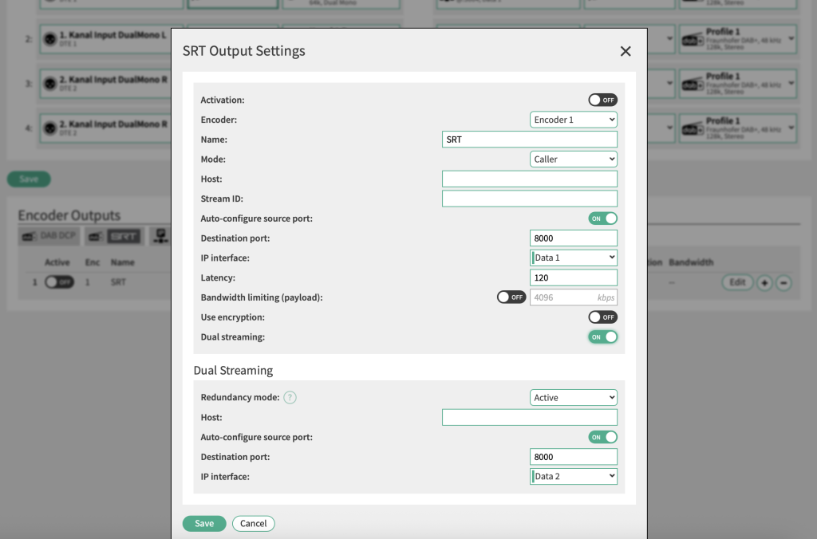Click the Dual Streaming Host field
This screenshot has height=539, width=817.
click(x=530, y=417)
